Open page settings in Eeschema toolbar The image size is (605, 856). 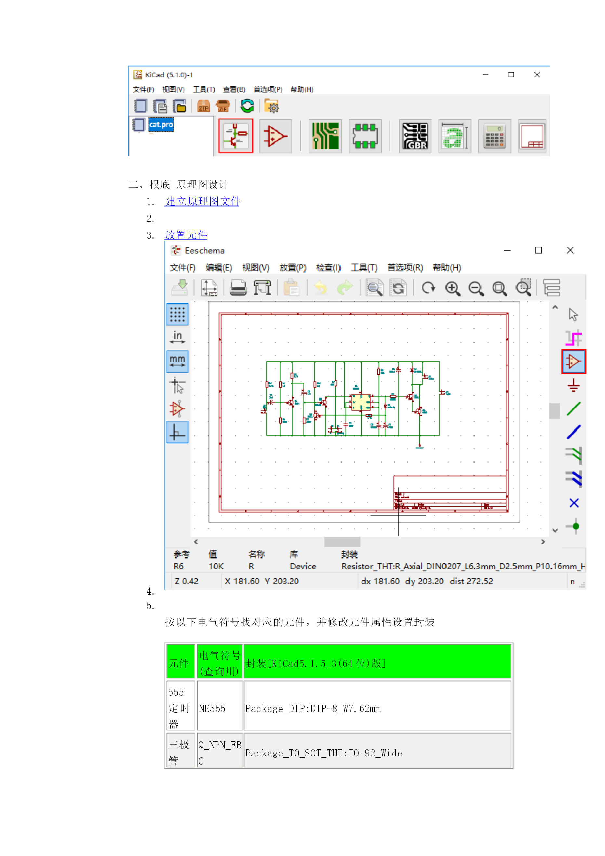[x=209, y=288]
